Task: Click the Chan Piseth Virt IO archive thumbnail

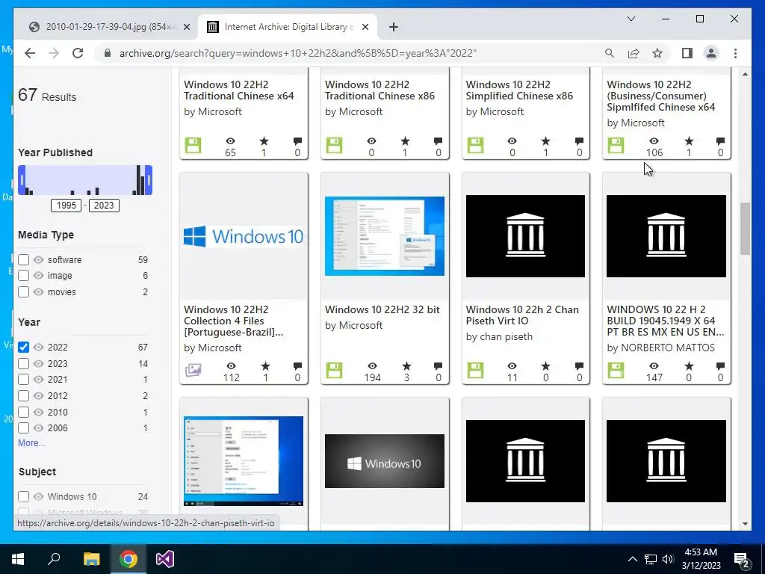Action: tap(525, 236)
